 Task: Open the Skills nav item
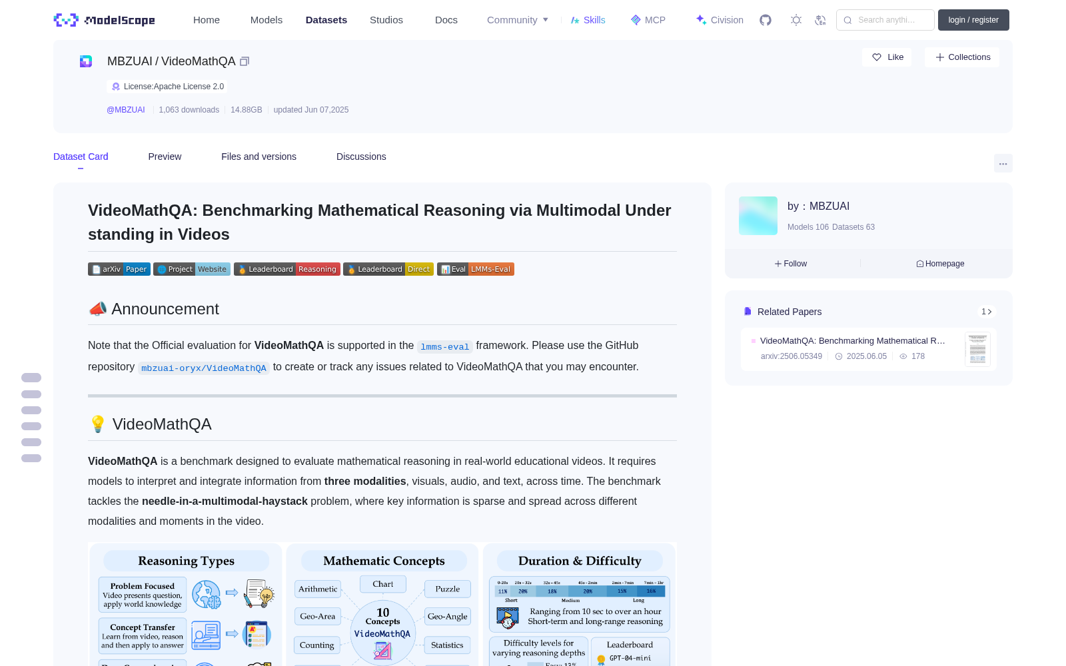point(588,20)
